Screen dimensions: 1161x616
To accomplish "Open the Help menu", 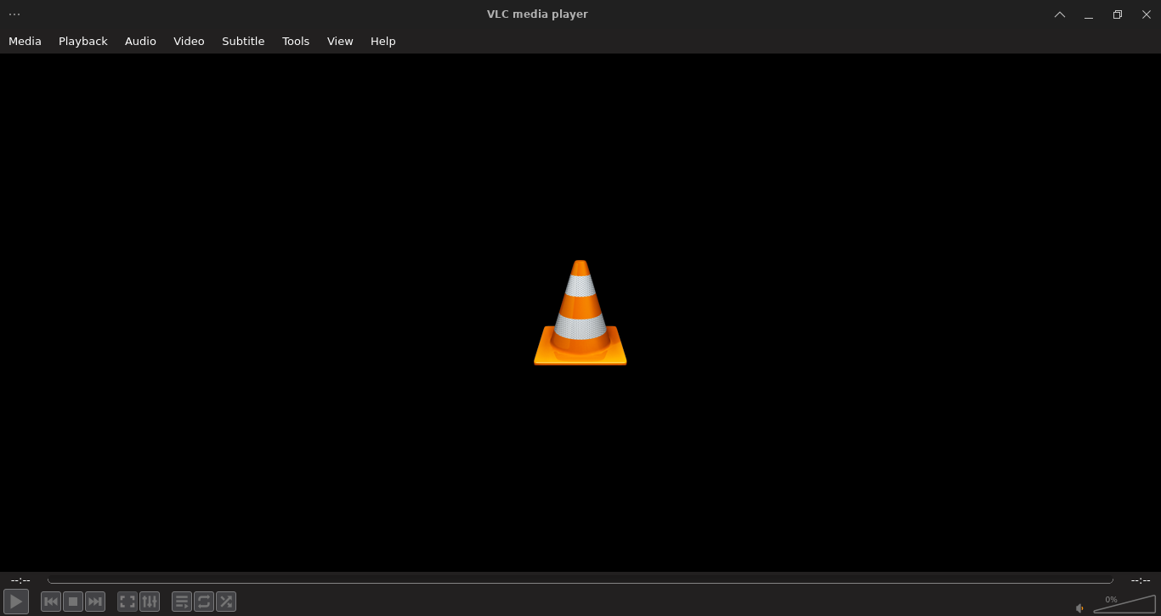I will pos(382,41).
